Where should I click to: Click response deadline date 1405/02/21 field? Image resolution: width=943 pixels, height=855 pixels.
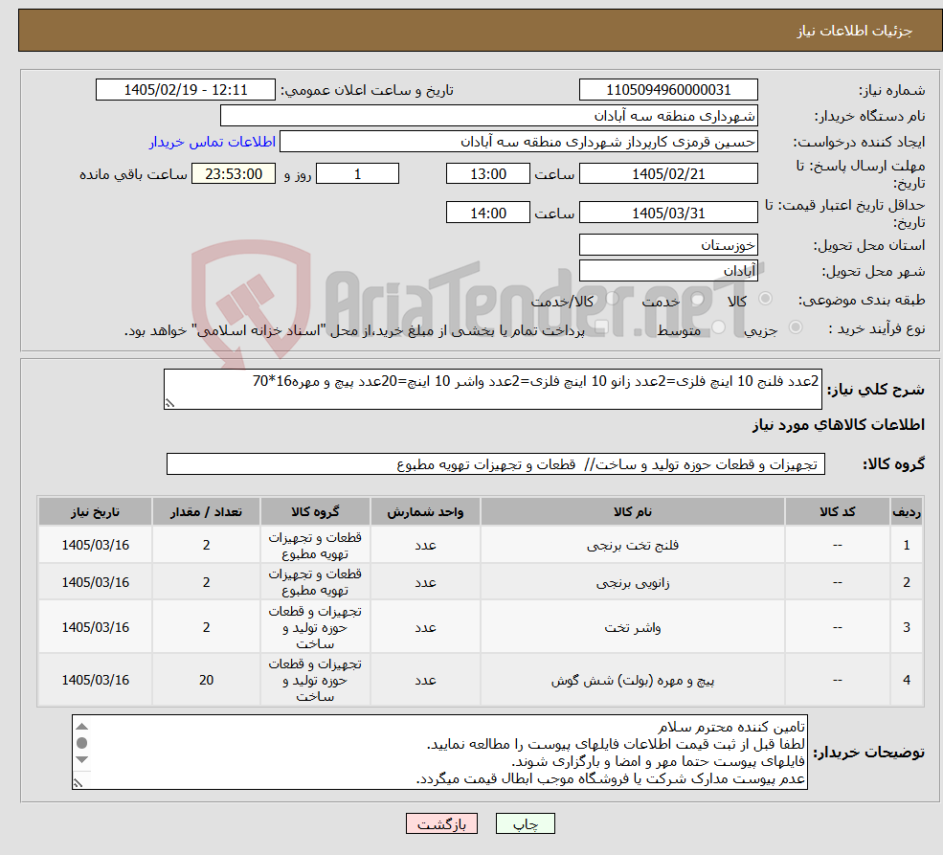[668, 173]
